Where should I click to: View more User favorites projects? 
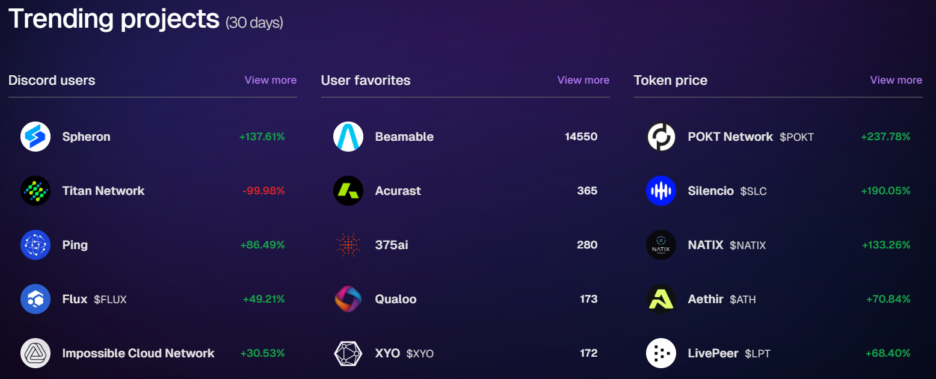pyautogui.click(x=583, y=80)
